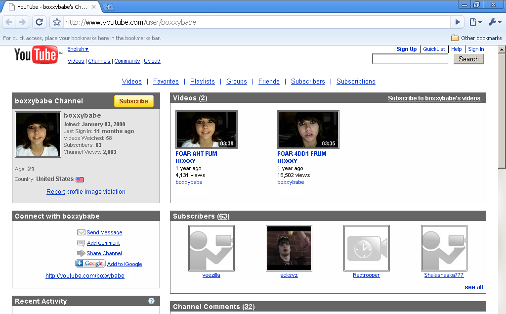Click the address bar URL field

[256, 22]
